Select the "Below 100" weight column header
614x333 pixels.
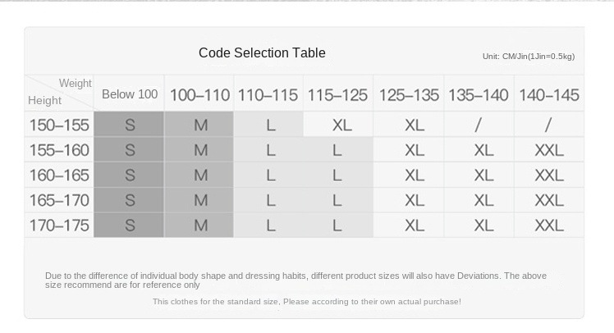click(130, 94)
